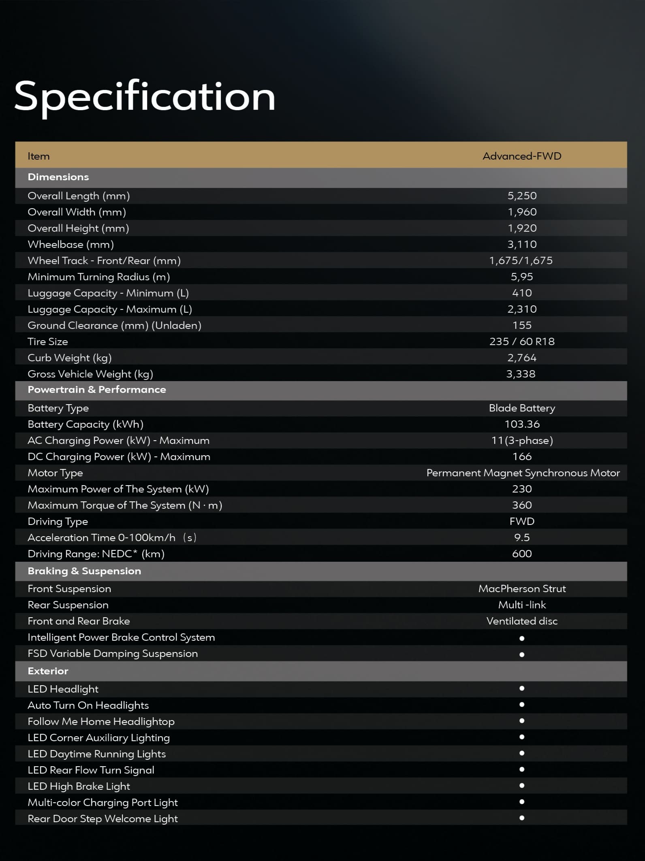Select the Multi-color Charging Port Light dot

pyautogui.click(x=522, y=802)
